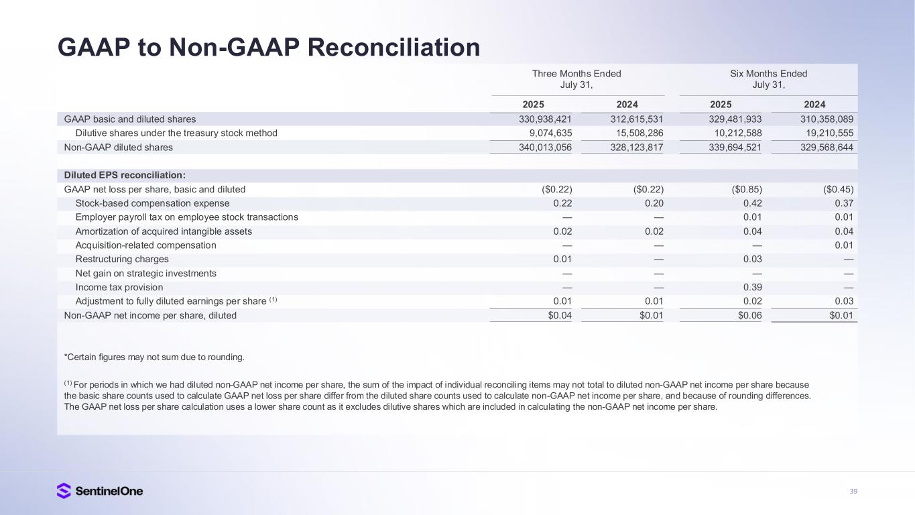Click the stock-based compensation value 0.42

[x=752, y=204]
